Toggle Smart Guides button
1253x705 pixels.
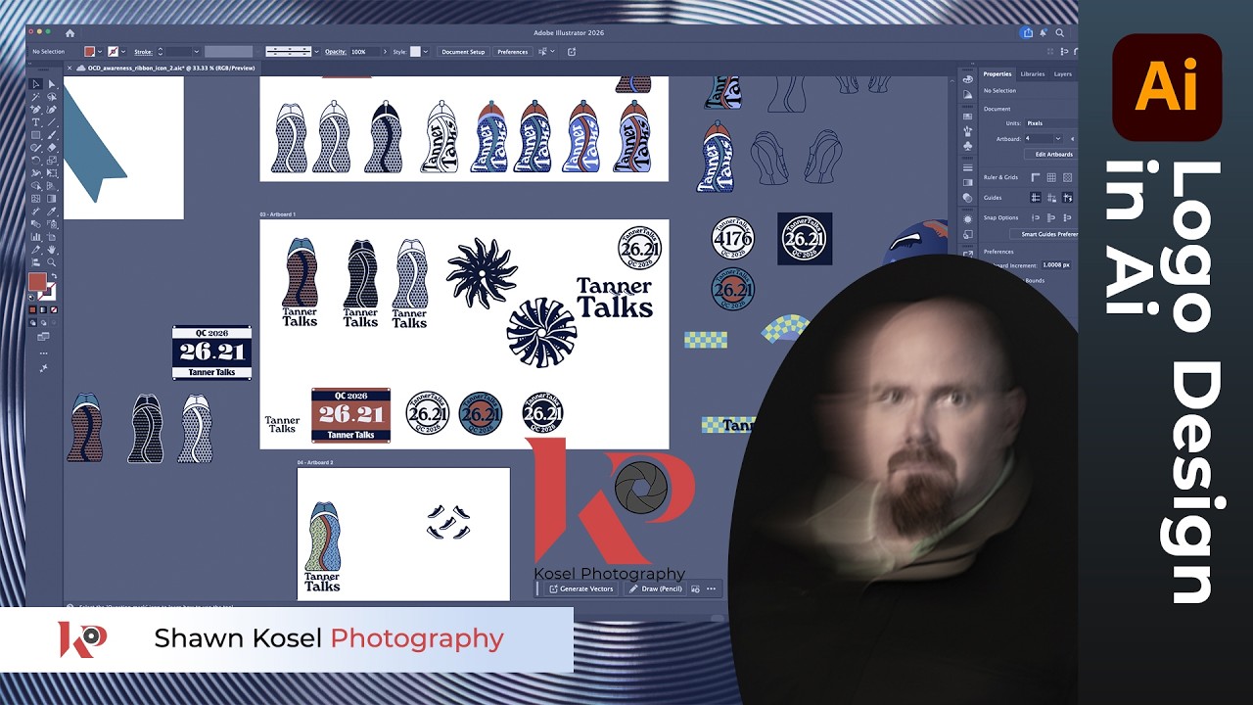pos(1068,198)
